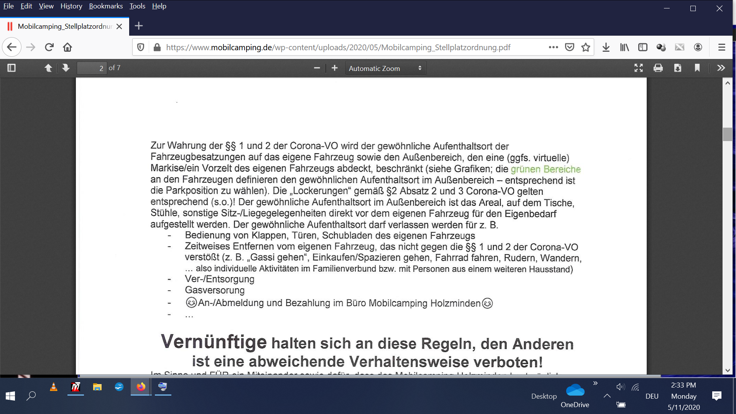Open the Windows notification center

pyautogui.click(x=716, y=396)
